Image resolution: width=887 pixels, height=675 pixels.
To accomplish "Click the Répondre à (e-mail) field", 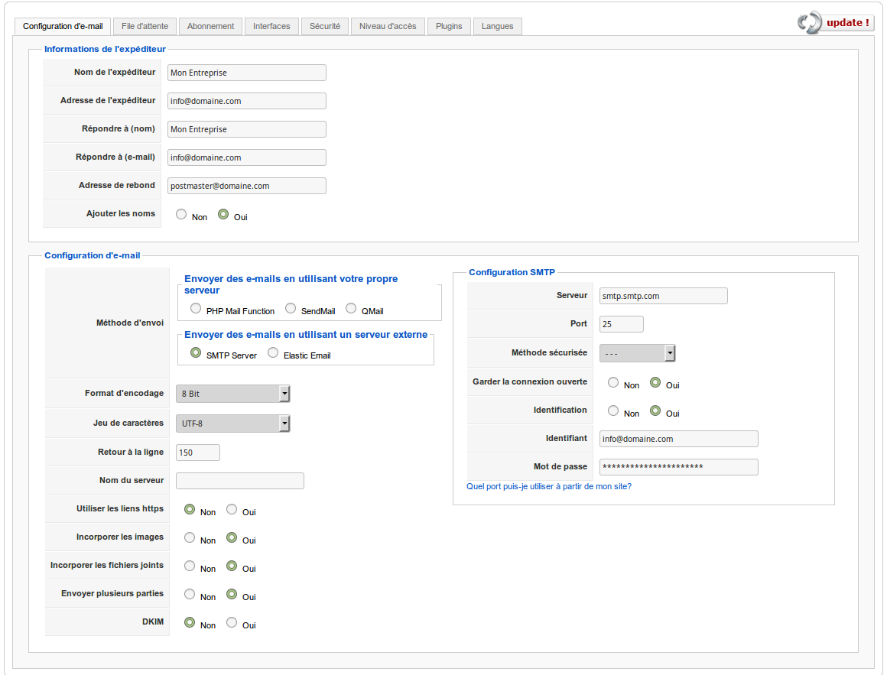I will pyautogui.click(x=247, y=157).
